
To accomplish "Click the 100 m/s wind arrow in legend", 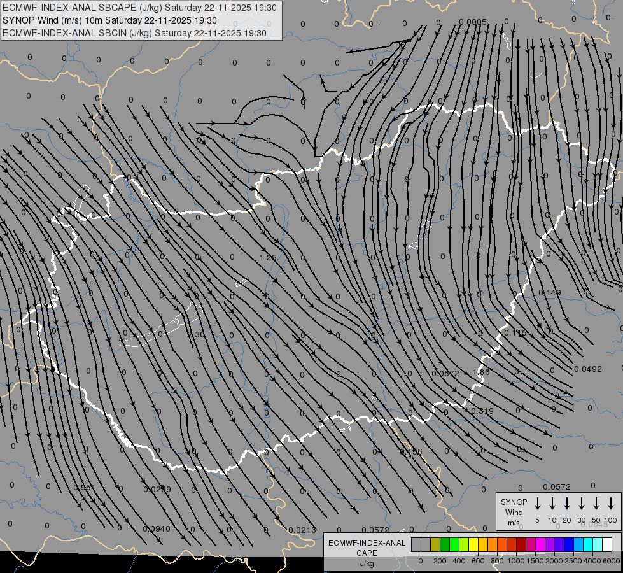I will [610, 504].
